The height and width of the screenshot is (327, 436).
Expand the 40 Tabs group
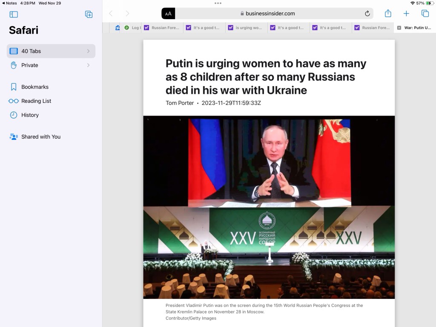(x=88, y=51)
